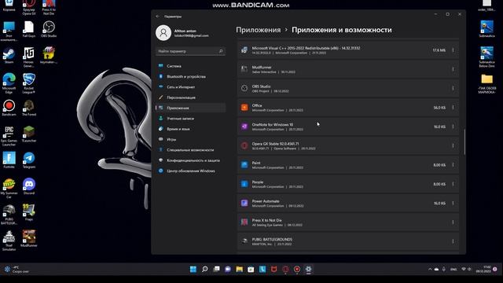Open Epic Games Launcher desktop shortcut
The image size is (503, 283).
(9, 136)
